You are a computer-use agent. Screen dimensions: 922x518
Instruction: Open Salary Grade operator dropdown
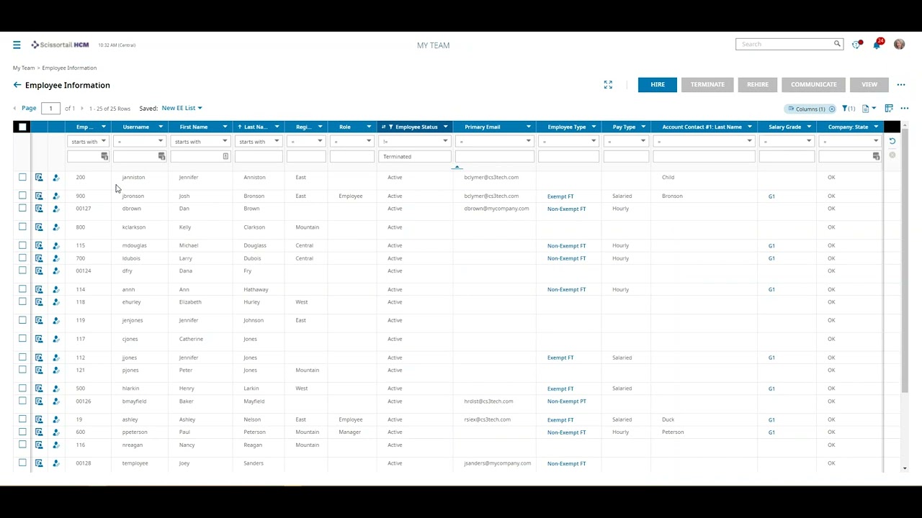pos(787,141)
